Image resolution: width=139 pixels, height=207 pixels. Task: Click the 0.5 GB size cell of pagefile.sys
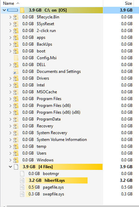[x=127, y=187]
